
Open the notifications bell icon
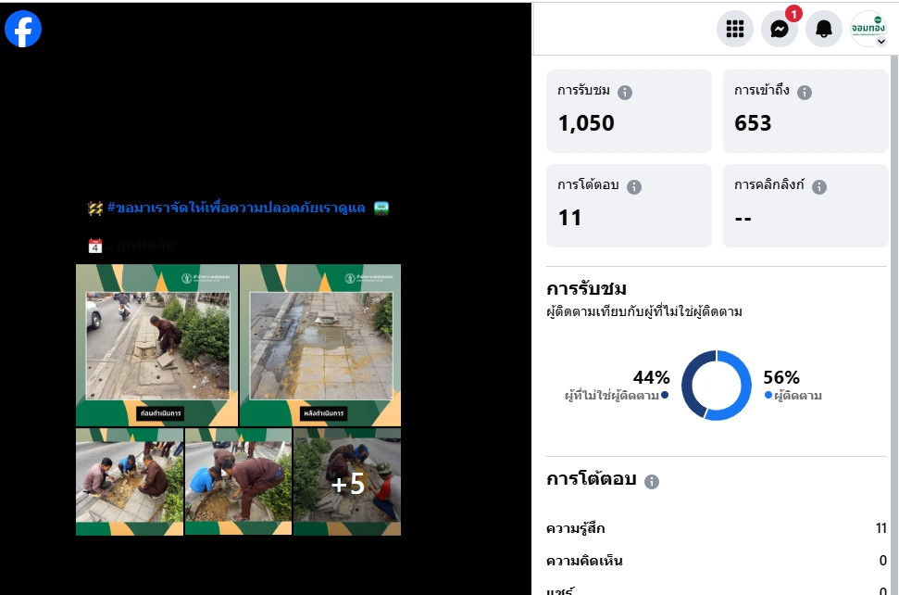click(x=824, y=29)
